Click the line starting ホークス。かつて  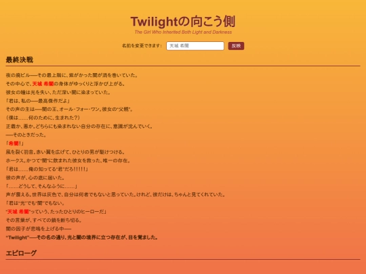point(68,160)
